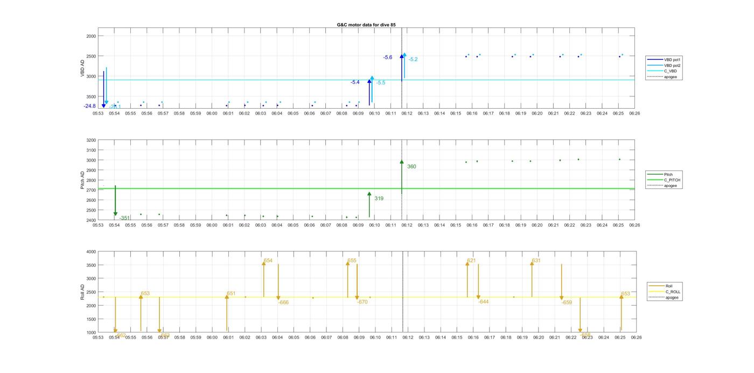Click the '2400' tick on Pitch axis

pyautogui.click(x=91, y=221)
